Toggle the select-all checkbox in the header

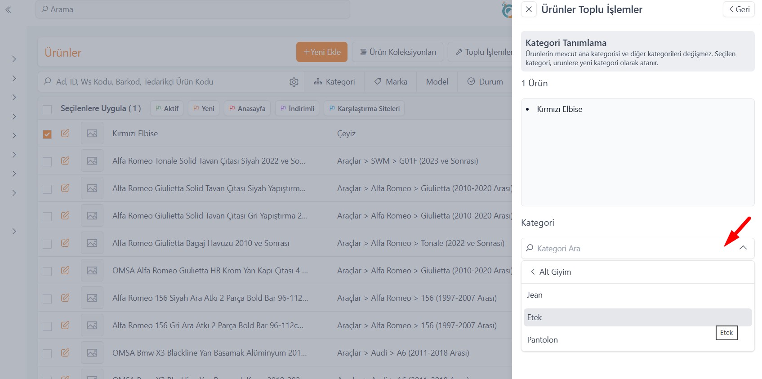(x=47, y=109)
